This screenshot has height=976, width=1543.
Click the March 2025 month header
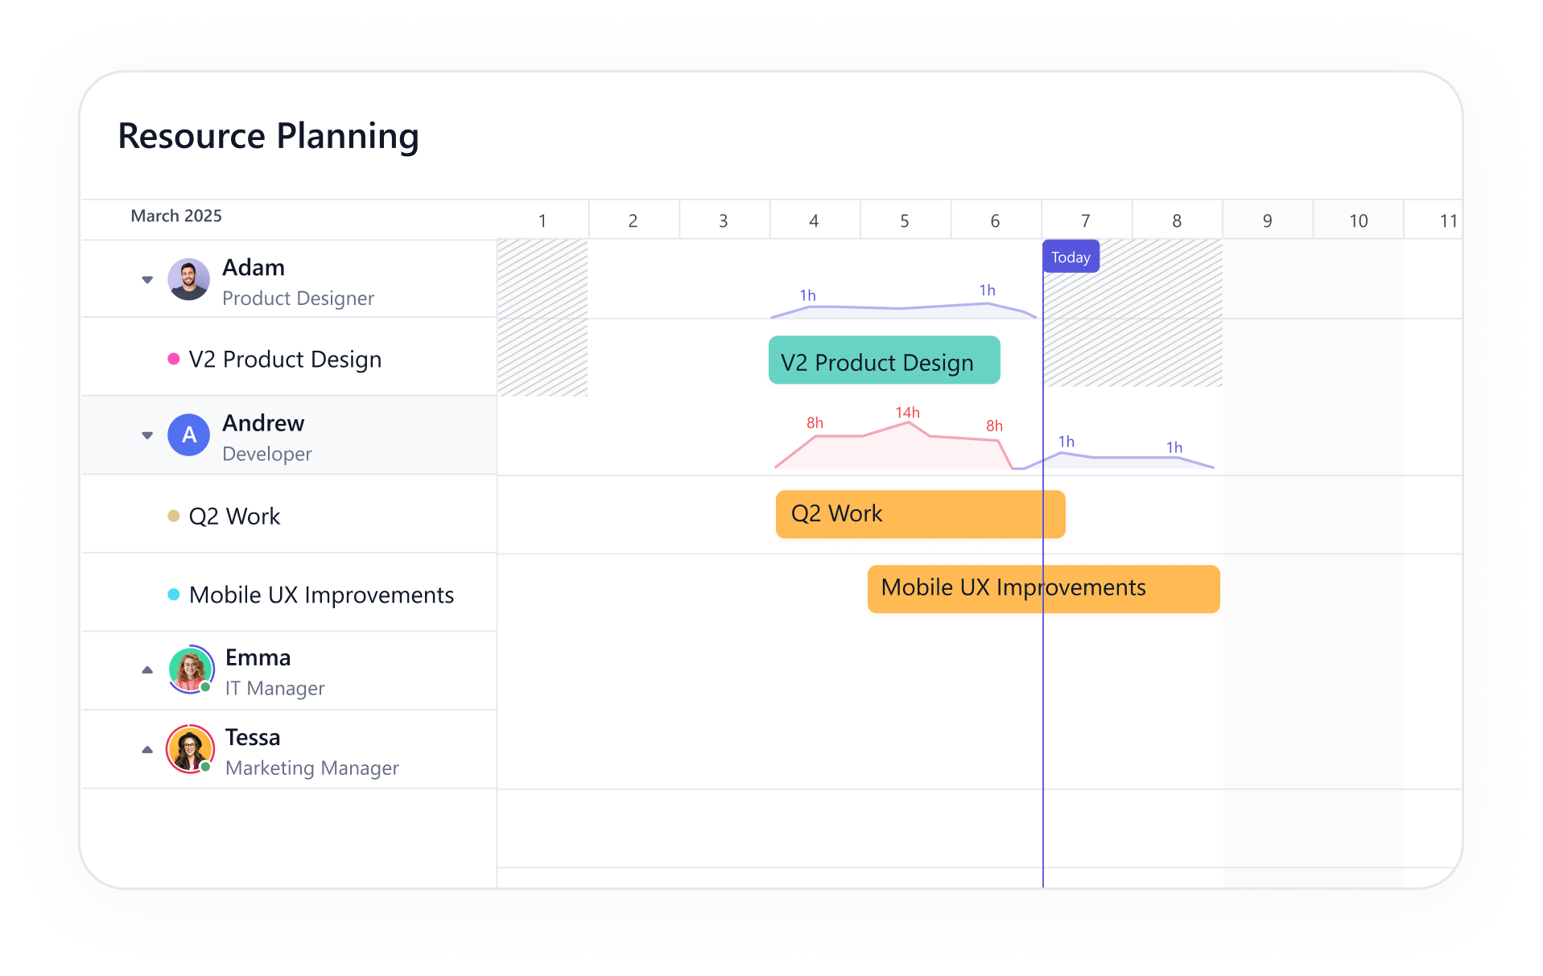175,216
